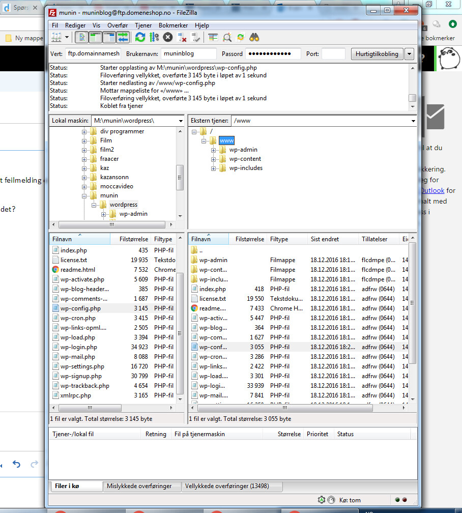The height and width of the screenshot is (513, 462).
Task: Open Ny mappe bookmark in browser
Action: pyautogui.click(x=24, y=38)
